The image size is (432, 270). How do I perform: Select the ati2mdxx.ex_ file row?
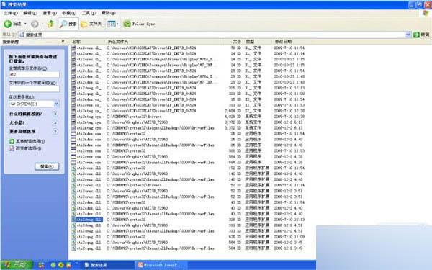pos(89,99)
